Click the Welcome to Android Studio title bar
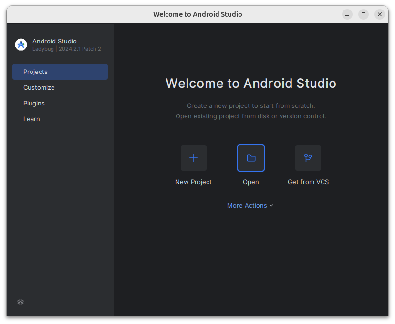 [x=197, y=14]
